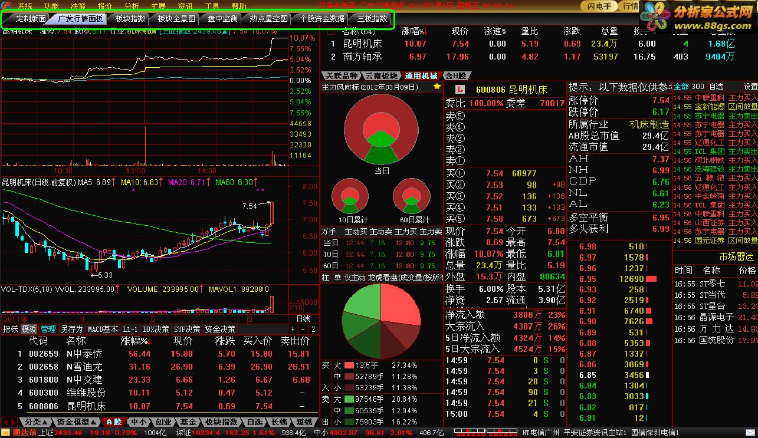The height and width of the screenshot is (438, 758).
Task: Click the yellow star favorite icon
Action: pyautogui.click(x=437, y=87)
